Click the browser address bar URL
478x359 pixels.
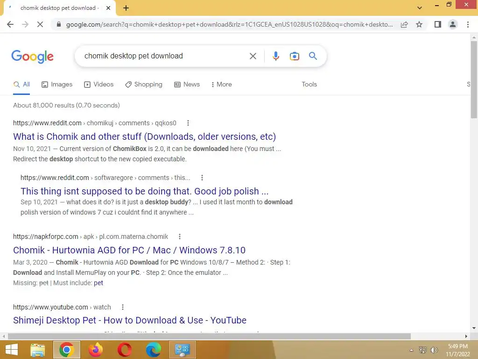(229, 24)
